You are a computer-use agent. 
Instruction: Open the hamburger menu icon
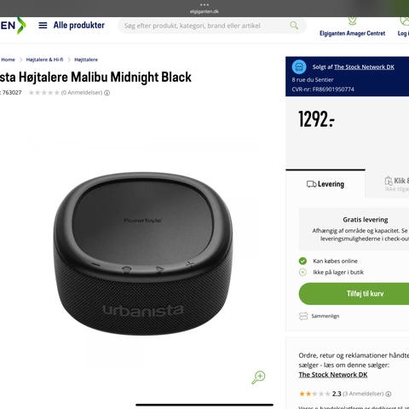click(43, 26)
